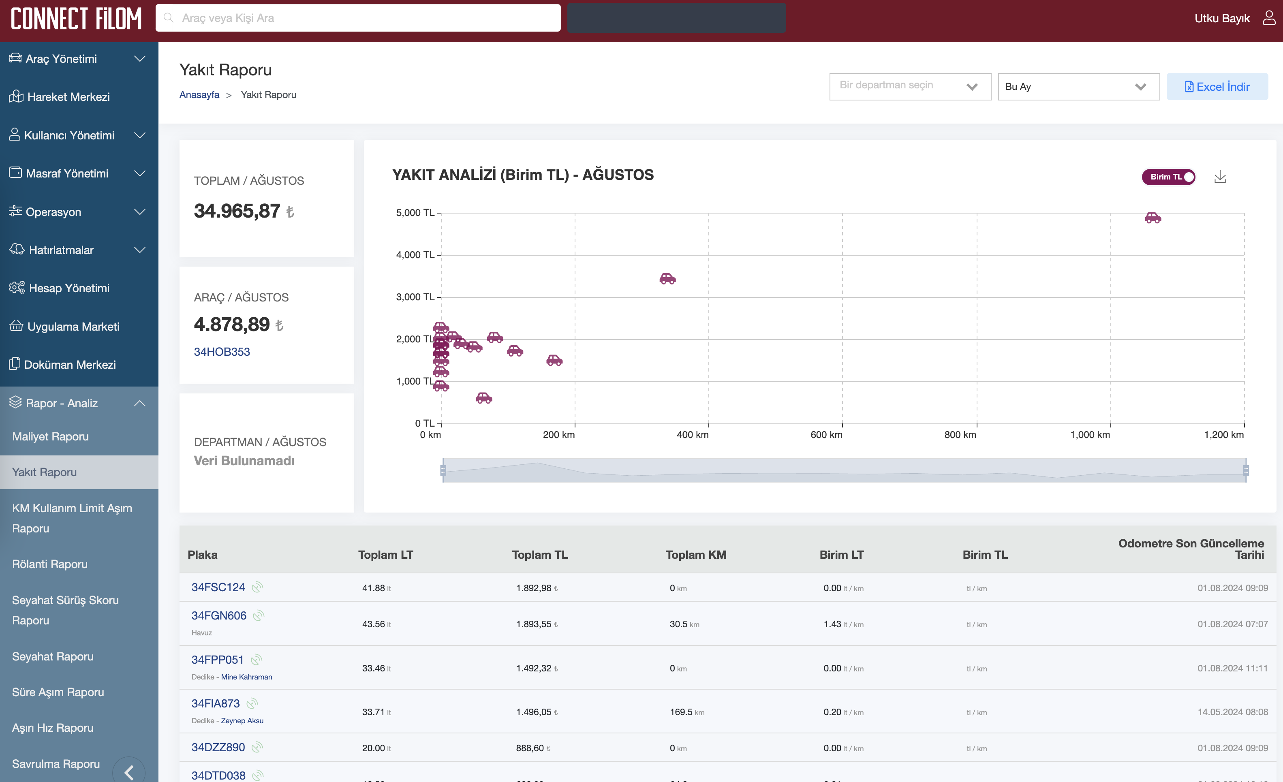The image size is (1283, 782).
Task: Click the signal icon beside 34FIA873
Action: click(x=252, y=703)
